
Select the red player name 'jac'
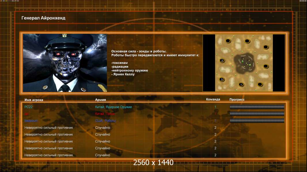tap(26, 114)
